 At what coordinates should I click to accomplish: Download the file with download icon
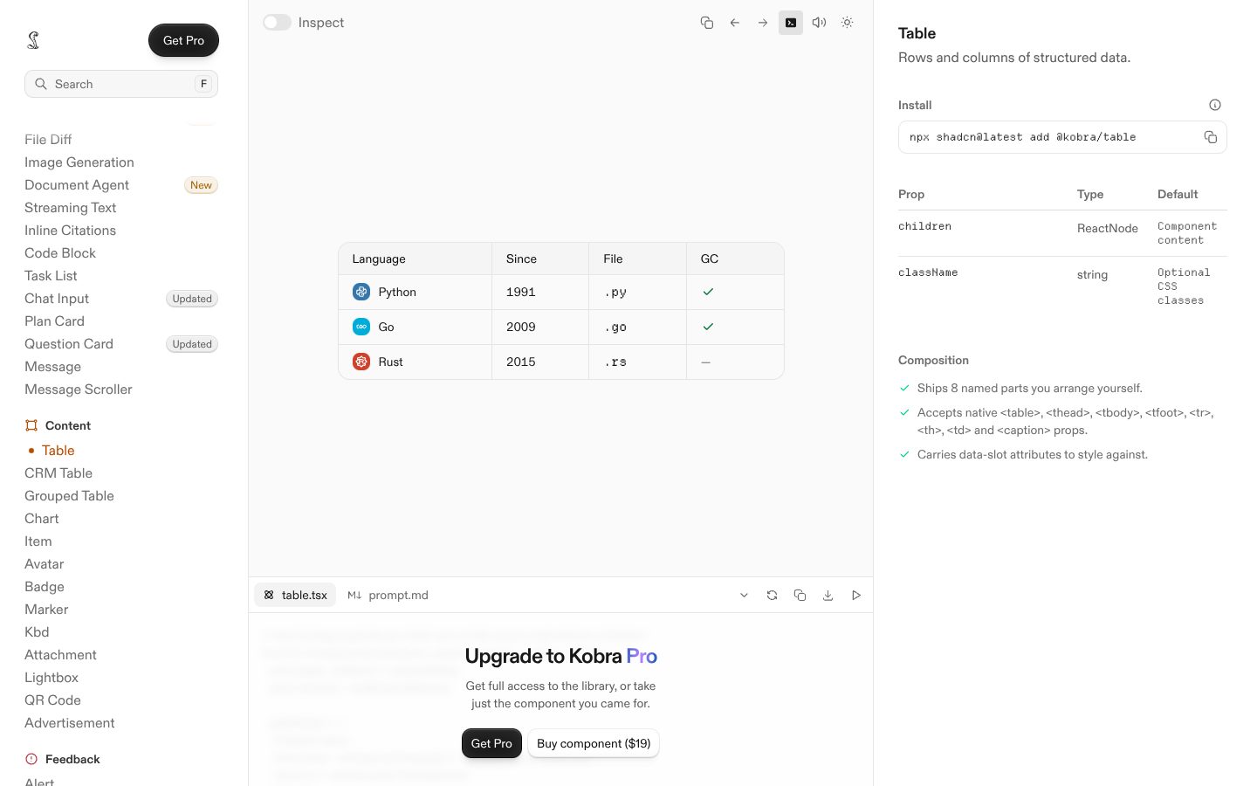click(828, 596)
